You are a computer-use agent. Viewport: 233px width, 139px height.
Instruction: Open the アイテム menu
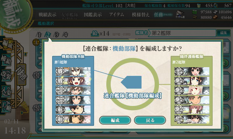pyautogui.click(x=116, y=14)
